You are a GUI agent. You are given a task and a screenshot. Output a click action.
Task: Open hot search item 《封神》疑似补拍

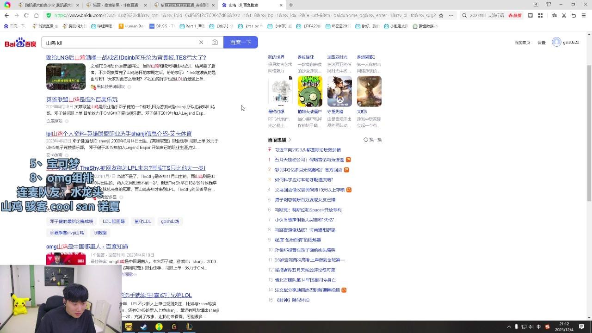(x=292, y=300)
